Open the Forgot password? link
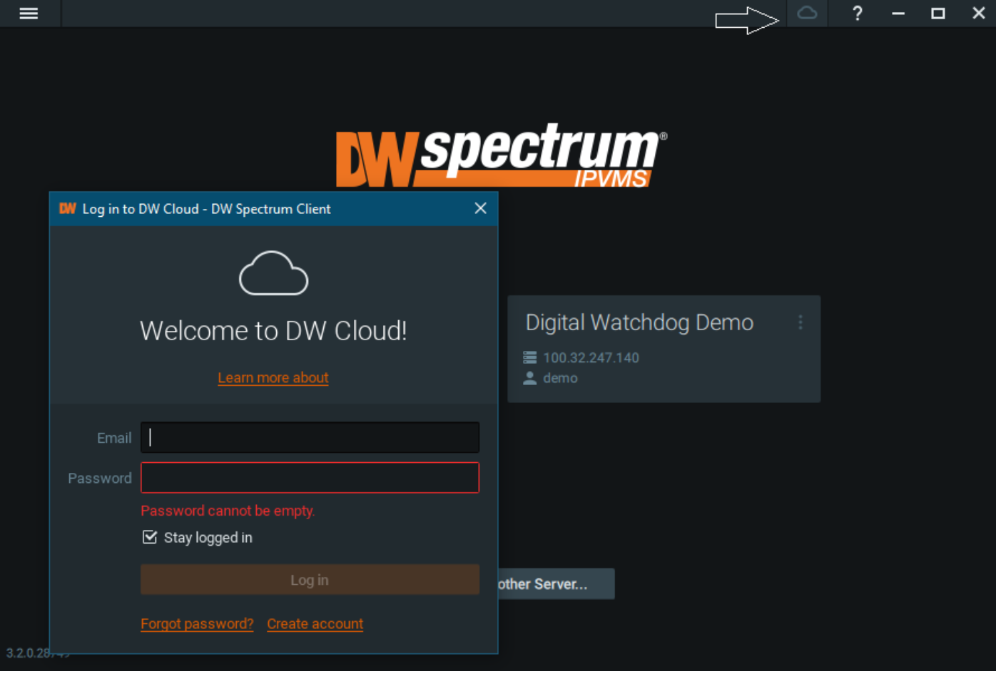This screenshot has width=996, height=674. pos(197,624)
